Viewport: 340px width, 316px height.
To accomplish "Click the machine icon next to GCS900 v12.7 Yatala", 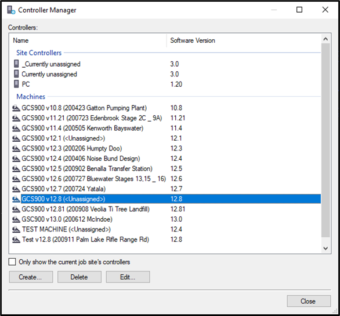I will [16, 189].
